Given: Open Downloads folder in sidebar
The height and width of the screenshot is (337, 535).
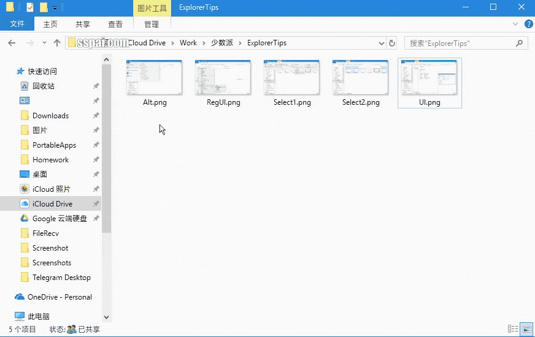Looking at the screenshot, I should (x=45, y=116).
